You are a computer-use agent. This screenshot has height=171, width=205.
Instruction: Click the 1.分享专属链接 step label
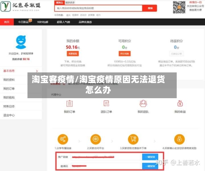pyautogui.click(x=63, y=148)
